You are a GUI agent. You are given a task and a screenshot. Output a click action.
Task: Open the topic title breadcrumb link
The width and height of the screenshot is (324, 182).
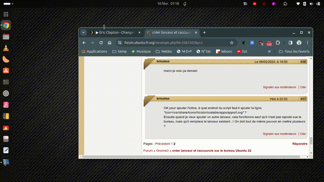[x=211, y=150]
